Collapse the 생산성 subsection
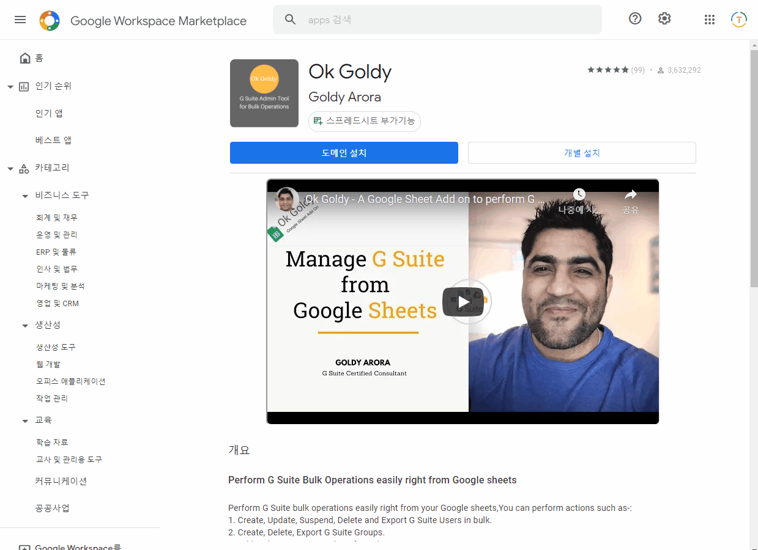The image size is (758, 550). click(25, 326)
